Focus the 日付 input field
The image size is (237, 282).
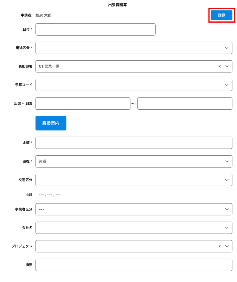[x=95, y=29]
